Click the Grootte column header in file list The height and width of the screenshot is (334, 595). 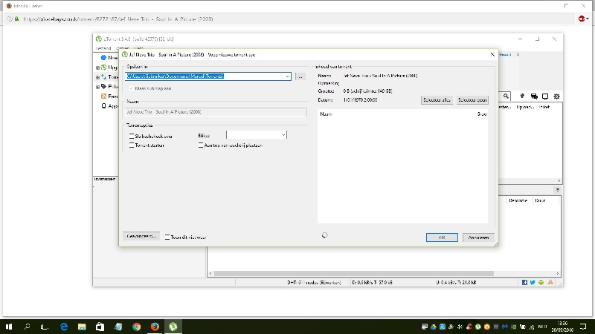click(481, 114)
